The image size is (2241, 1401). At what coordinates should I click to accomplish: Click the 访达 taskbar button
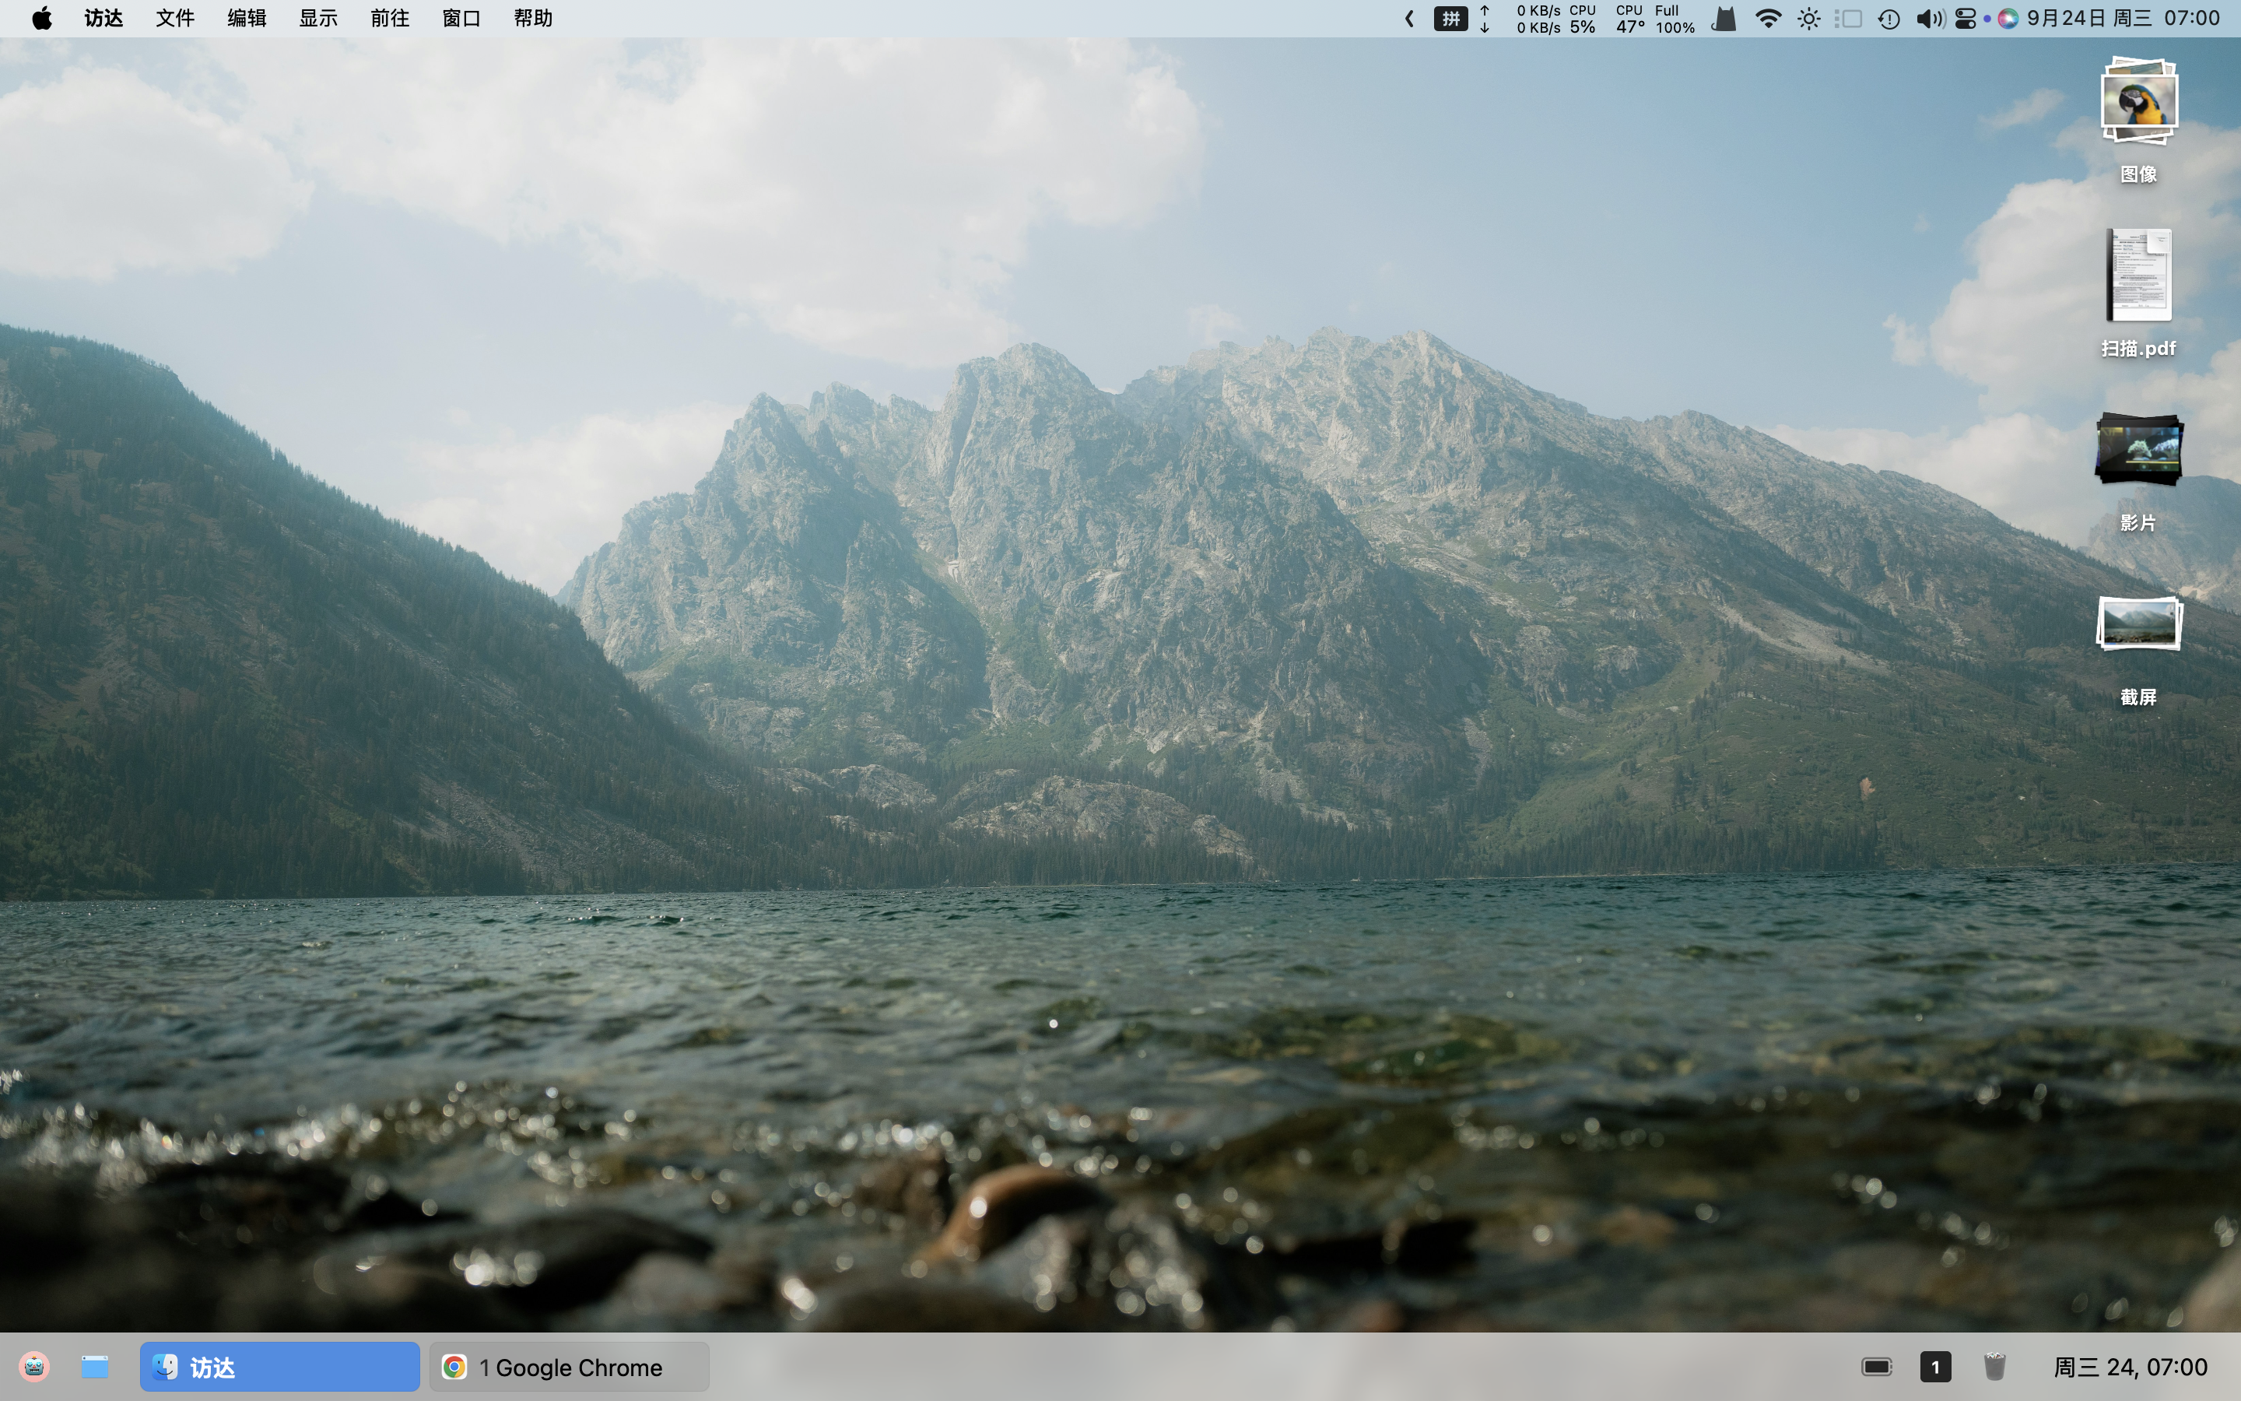pos(279,1367)
